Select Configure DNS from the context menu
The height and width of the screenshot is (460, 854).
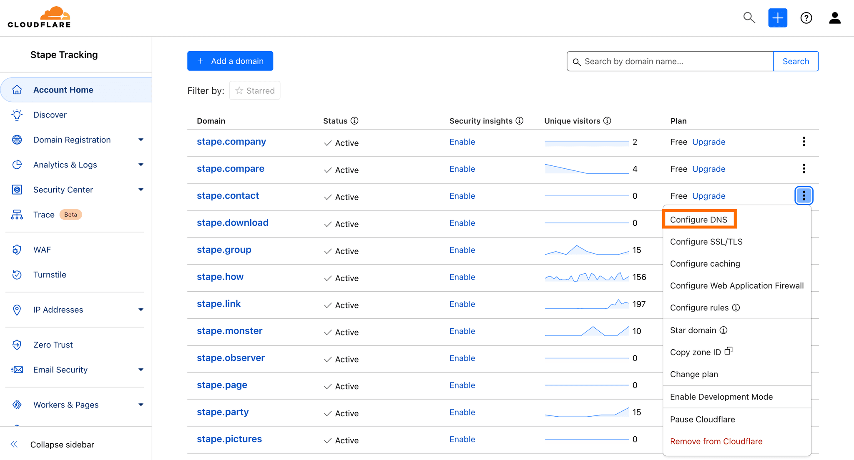(x=699, y=219)
